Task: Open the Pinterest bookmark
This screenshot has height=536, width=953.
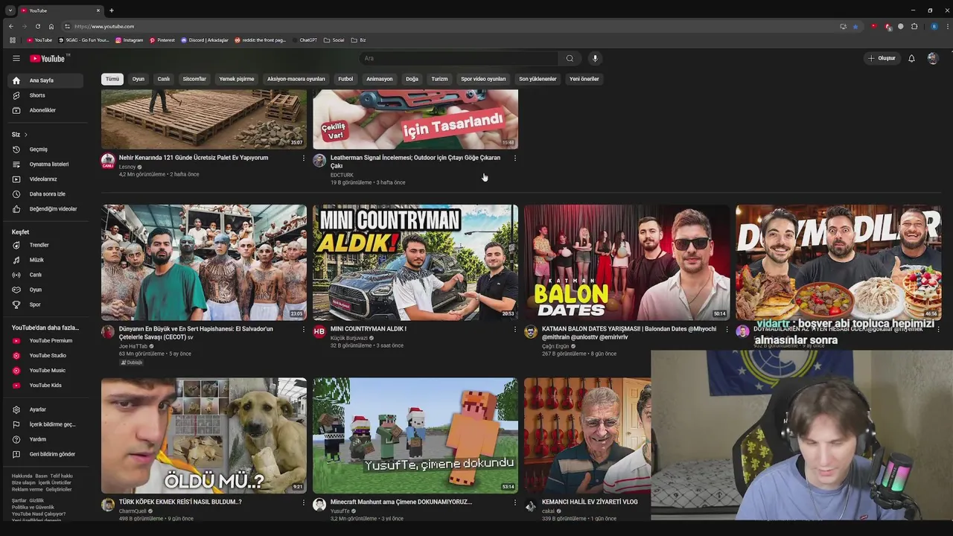Action: [x=162, y=40]
